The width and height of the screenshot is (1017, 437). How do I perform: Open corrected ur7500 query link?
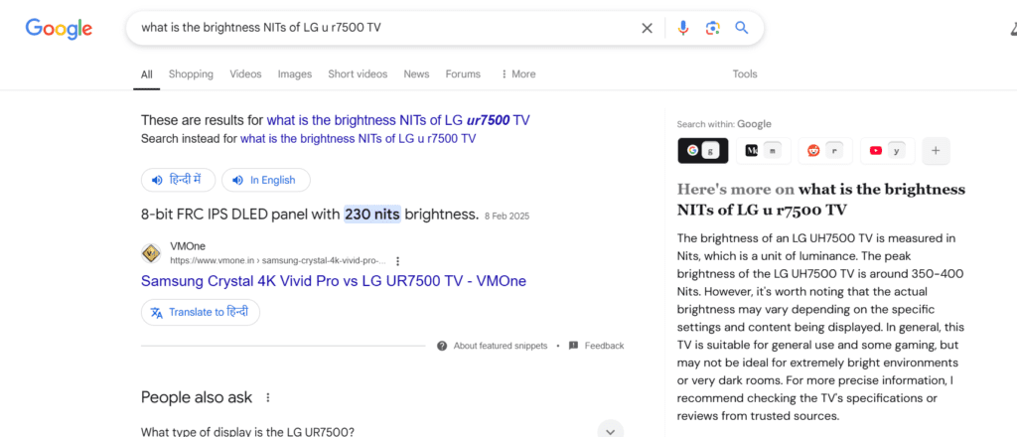click(x=398, y=120)
